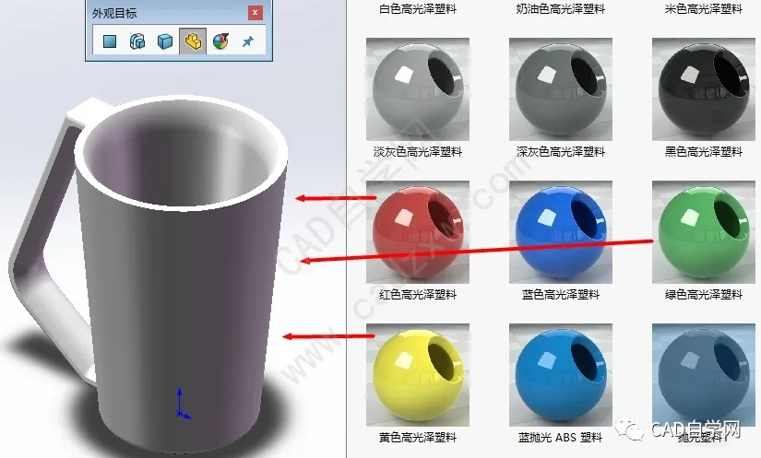Select the Feature appearance target icon
Viewport: 761px width, 458px height.
click(x=137, y=41)
